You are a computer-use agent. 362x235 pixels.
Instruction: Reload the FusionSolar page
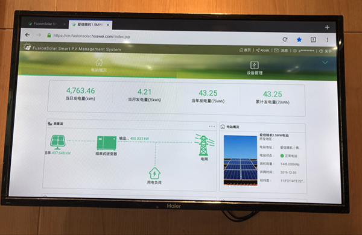(x=285, y=39)
